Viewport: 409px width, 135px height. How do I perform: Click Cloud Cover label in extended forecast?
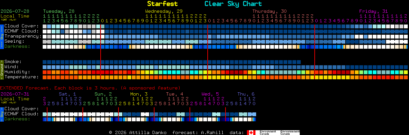(x=22, y=109)
